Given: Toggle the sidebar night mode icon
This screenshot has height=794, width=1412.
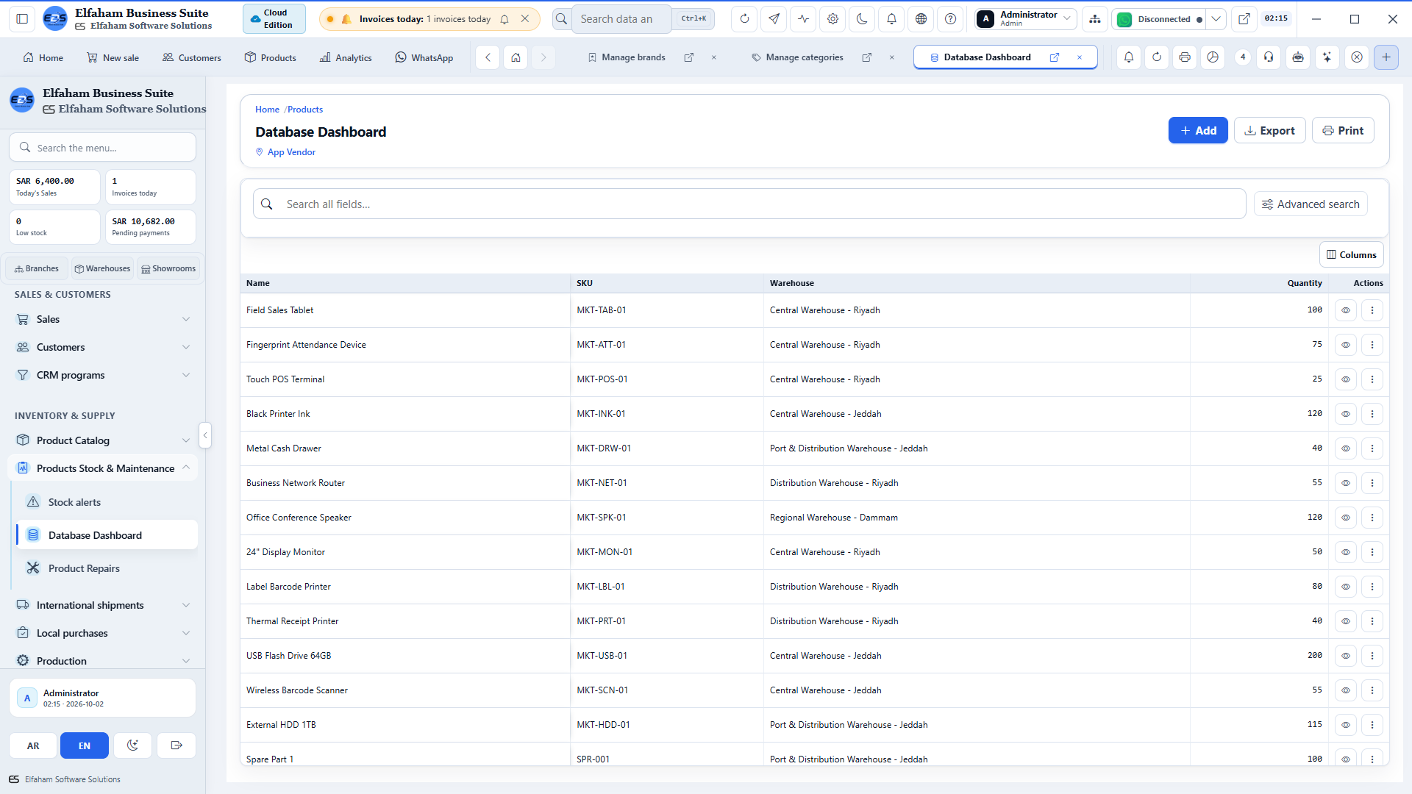Looking at the screenshot, I should [132, 745].
